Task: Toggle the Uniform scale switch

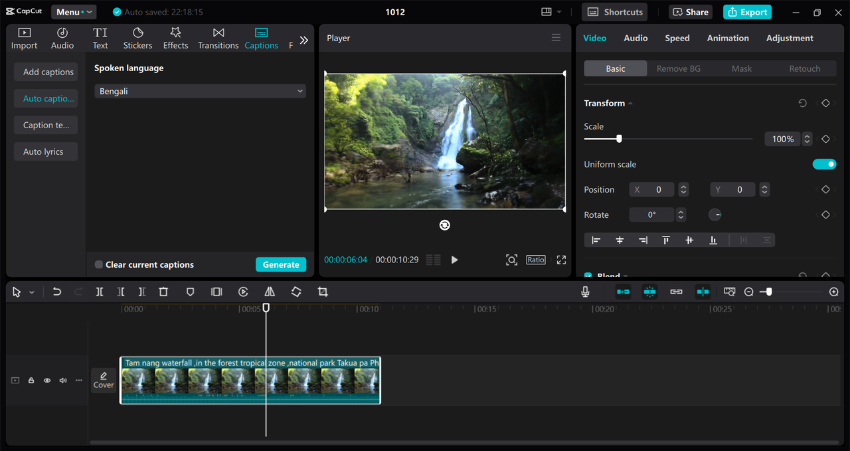Action: point(824,164)
